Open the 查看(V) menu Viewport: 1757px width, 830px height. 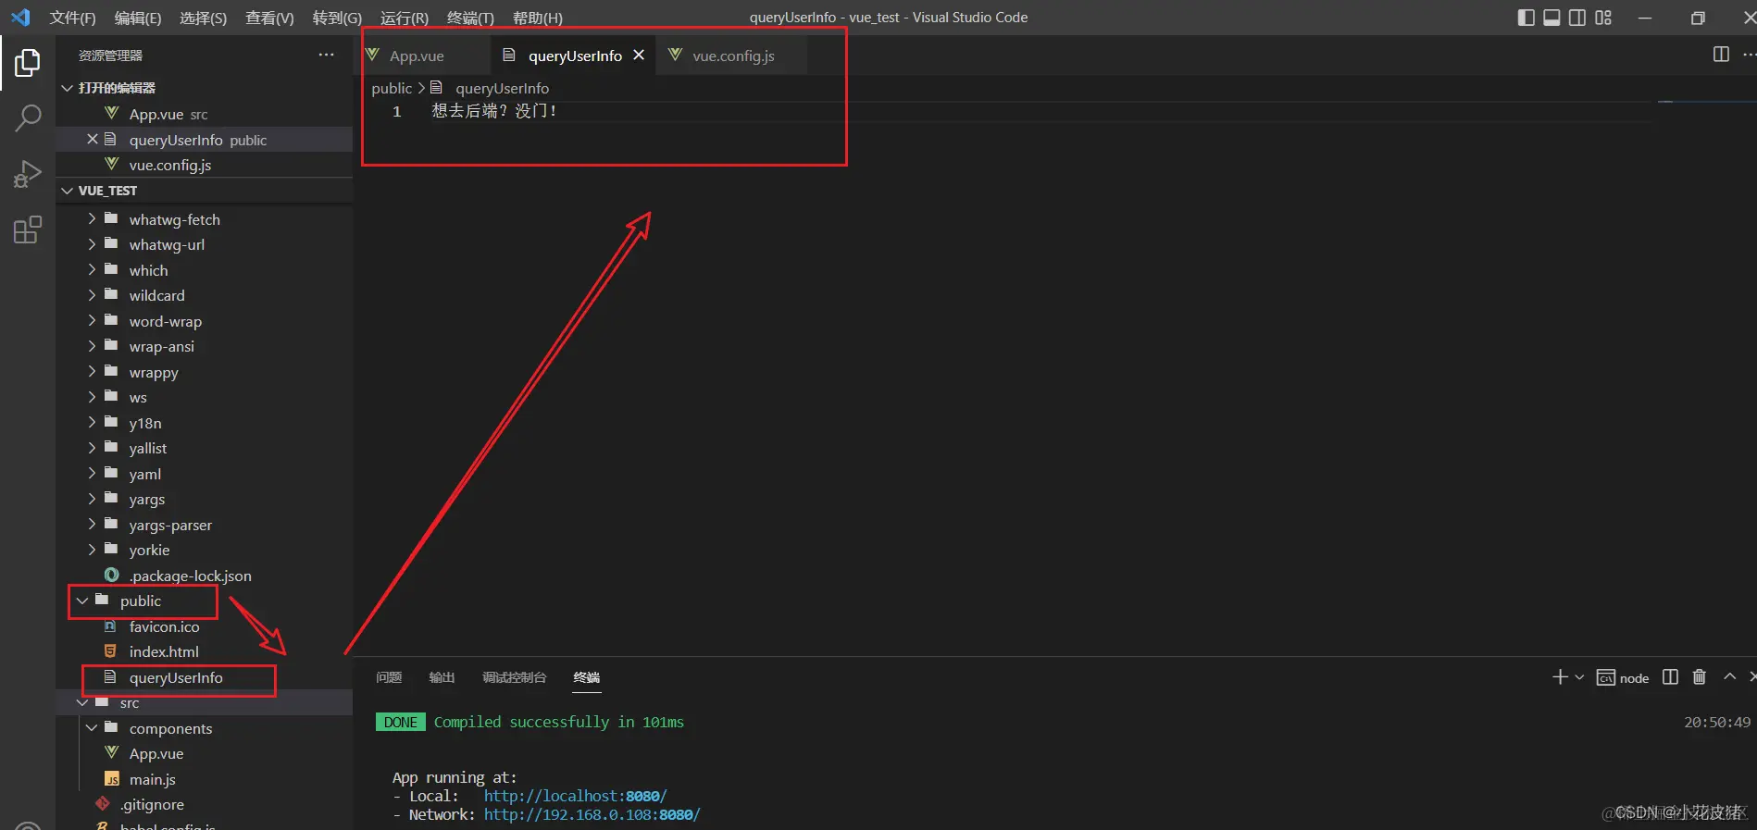tap(269, 18)
